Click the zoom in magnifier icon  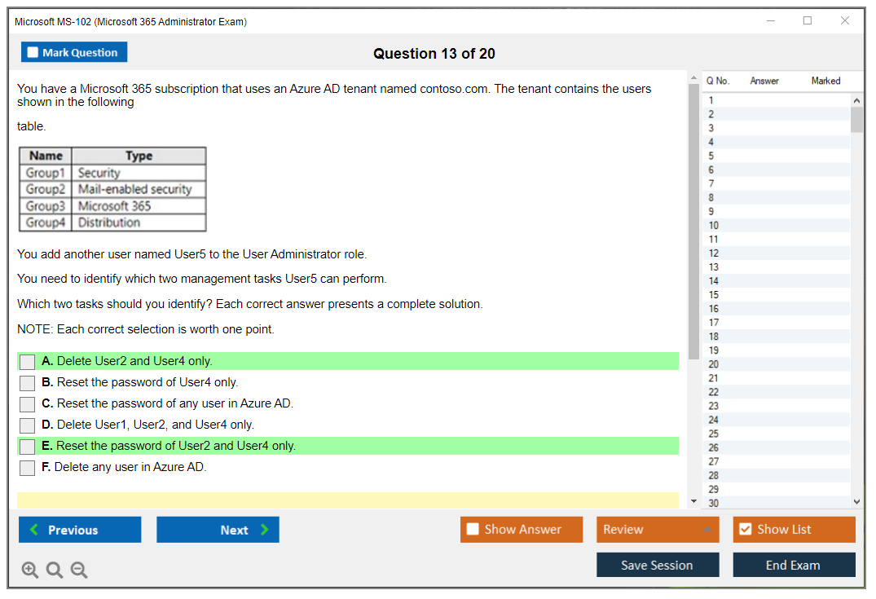tap(29, 570)
